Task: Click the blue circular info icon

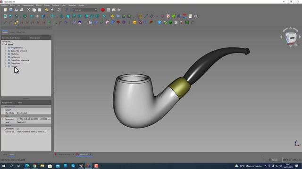Action: click(x=159, y=23)
